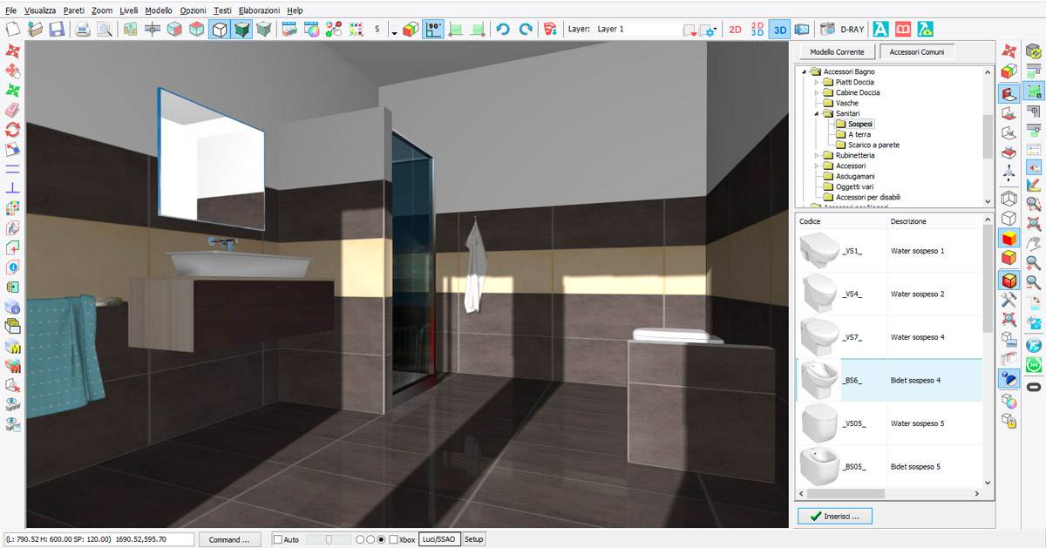
Task: Click the zoom in magnifier icon
Action: click(1034, 261)
